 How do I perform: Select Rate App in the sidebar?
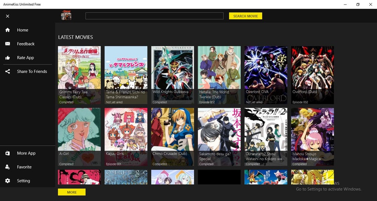pyautogui.click(x=26, y=58)
